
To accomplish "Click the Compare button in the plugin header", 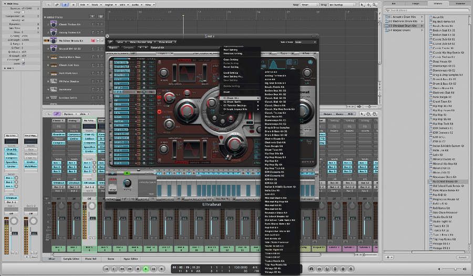I will (128, 47).
